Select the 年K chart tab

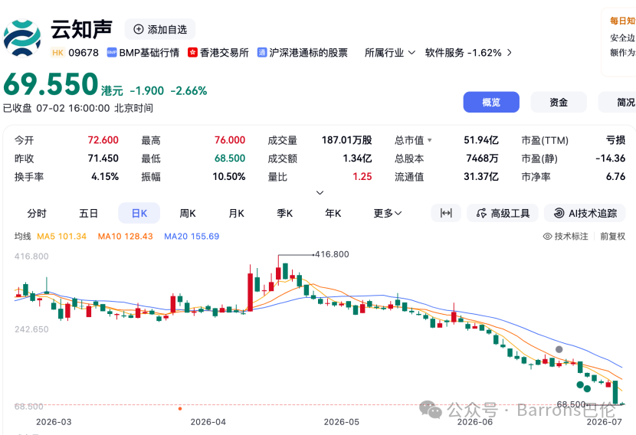(333, 213)
